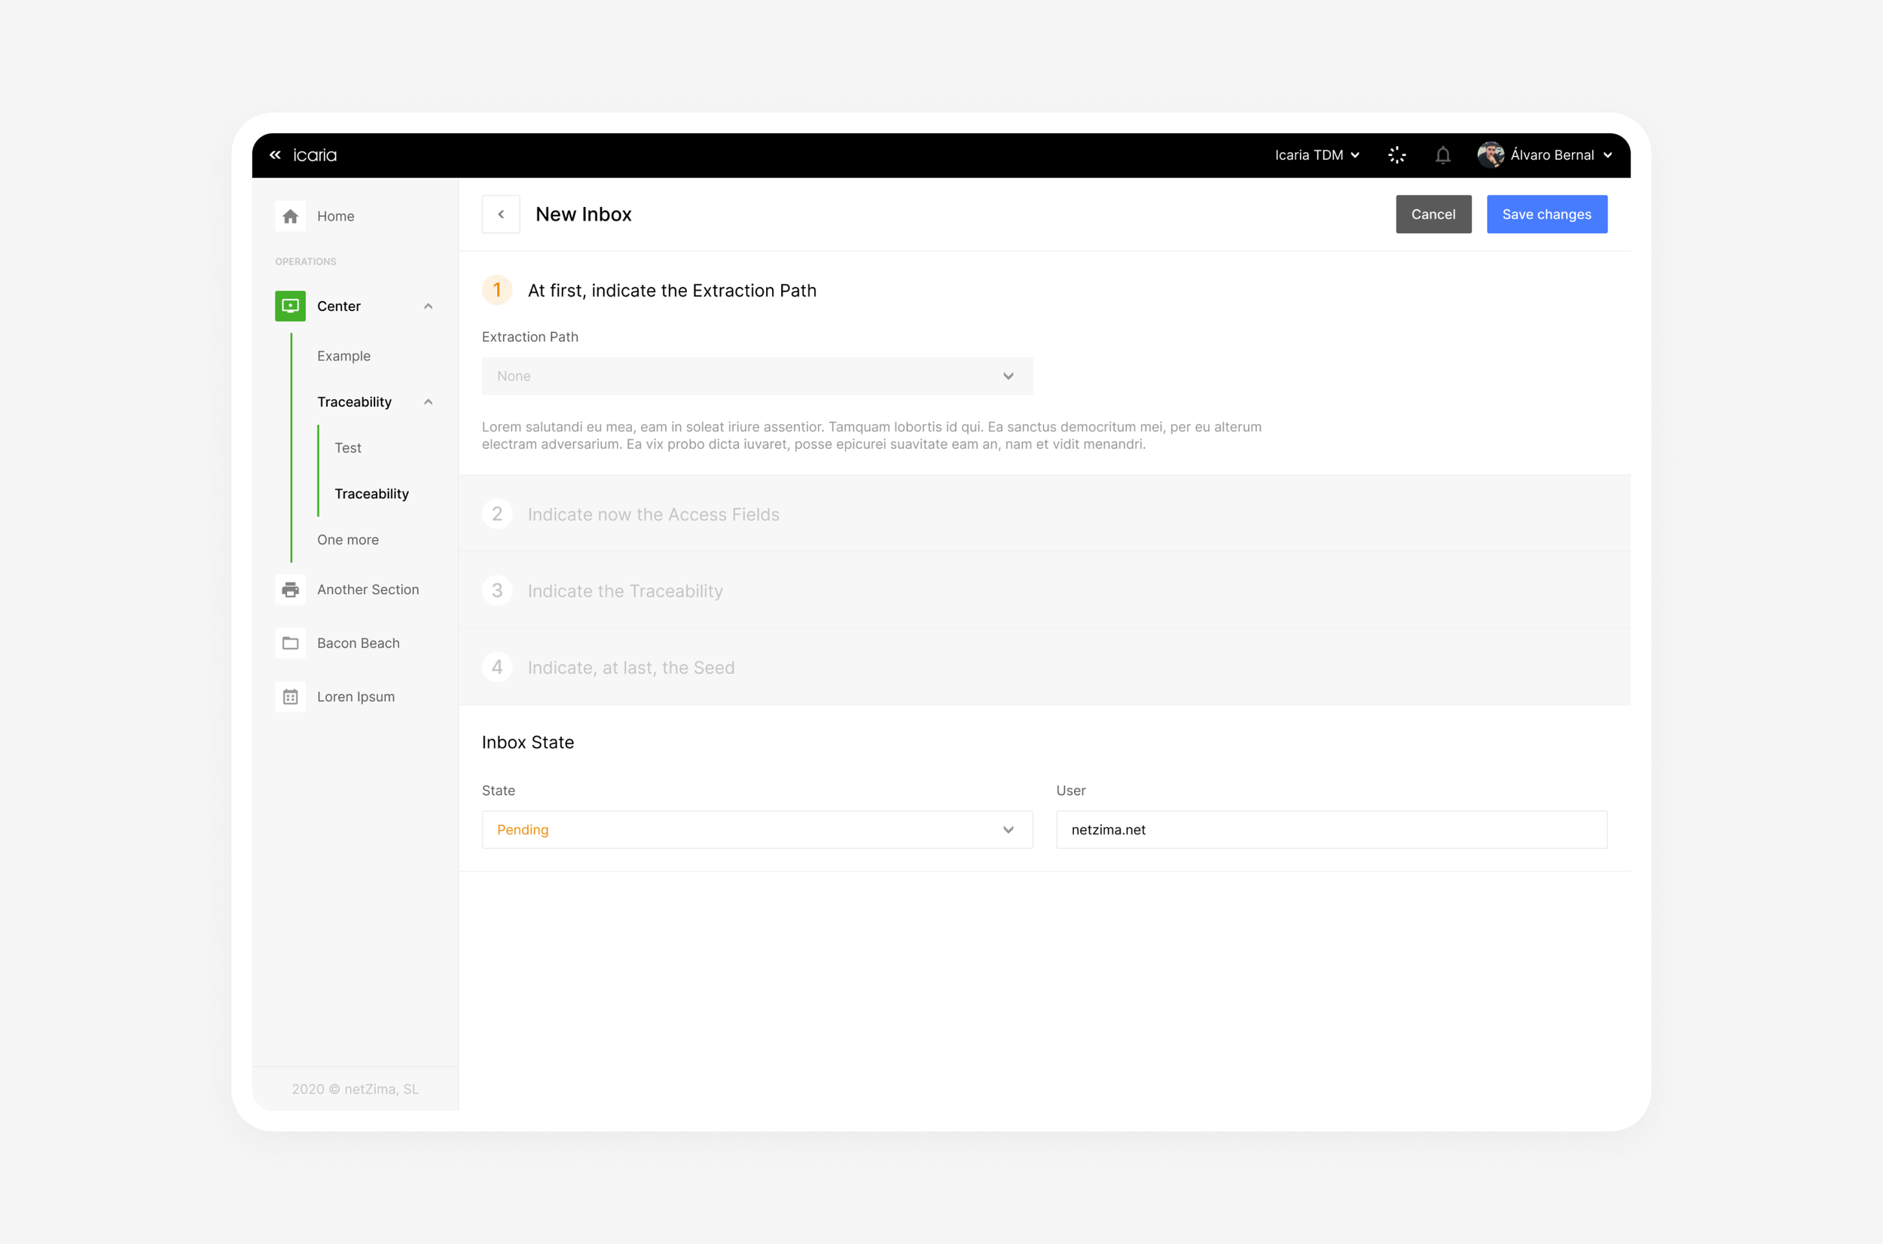Open the Example menu item

343,355
